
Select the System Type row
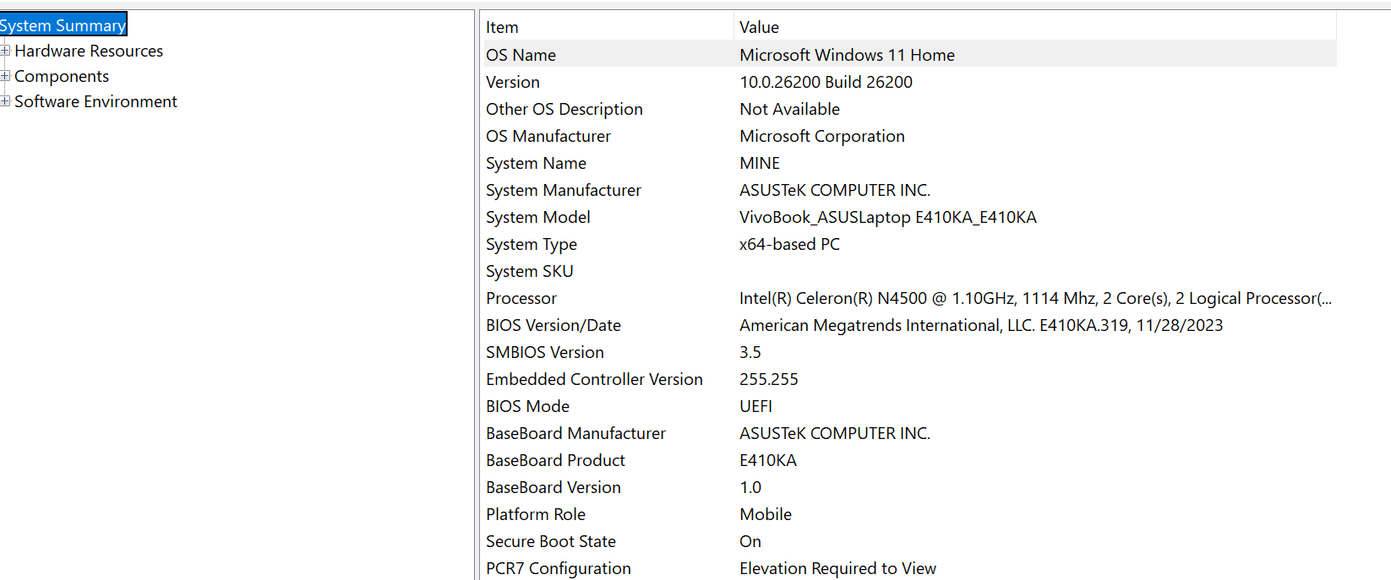tap(532, 244)
